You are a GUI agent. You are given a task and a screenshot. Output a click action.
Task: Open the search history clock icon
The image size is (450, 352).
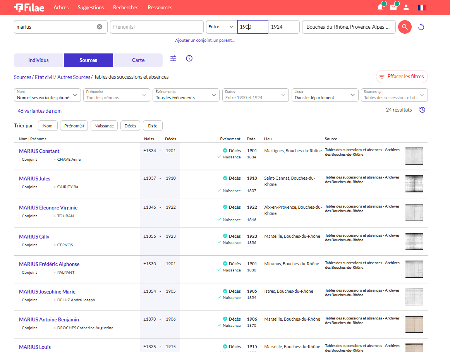[423, 110]
